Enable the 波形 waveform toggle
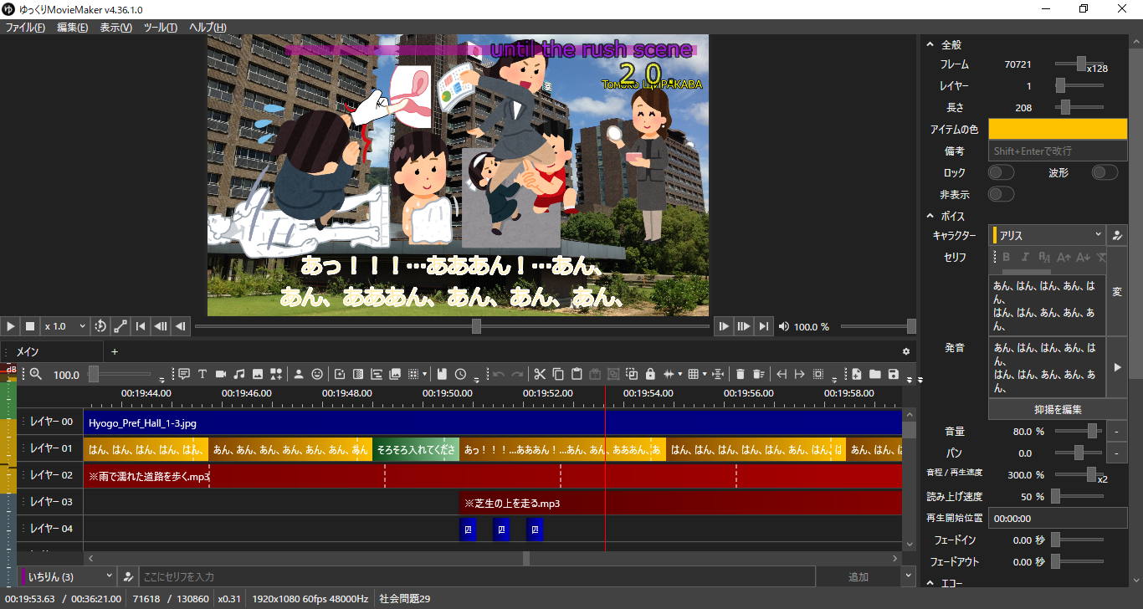 1105,172
